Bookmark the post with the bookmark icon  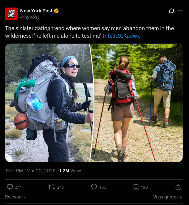136,187
